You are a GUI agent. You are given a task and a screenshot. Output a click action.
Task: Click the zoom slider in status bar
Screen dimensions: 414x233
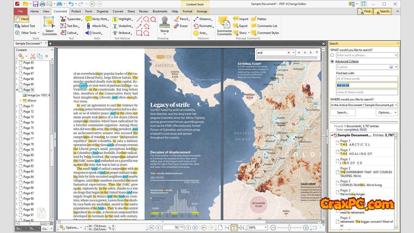[289, 227]
